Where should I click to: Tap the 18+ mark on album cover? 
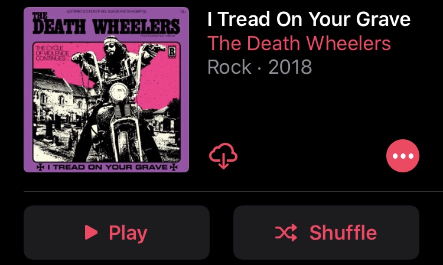point(183,12)
